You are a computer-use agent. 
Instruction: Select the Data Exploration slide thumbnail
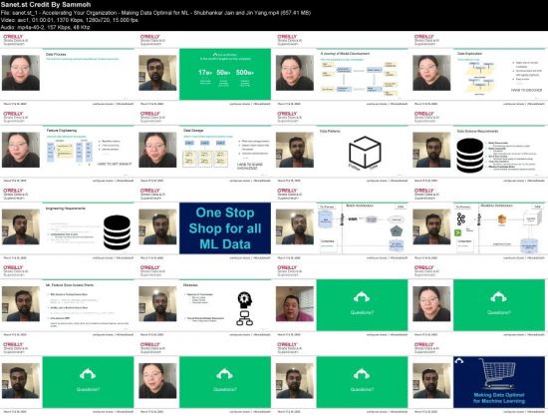coord(499,74)
